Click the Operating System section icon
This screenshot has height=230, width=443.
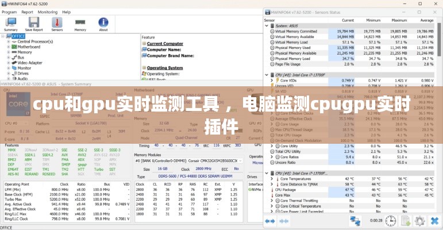(x=144, y=68)
